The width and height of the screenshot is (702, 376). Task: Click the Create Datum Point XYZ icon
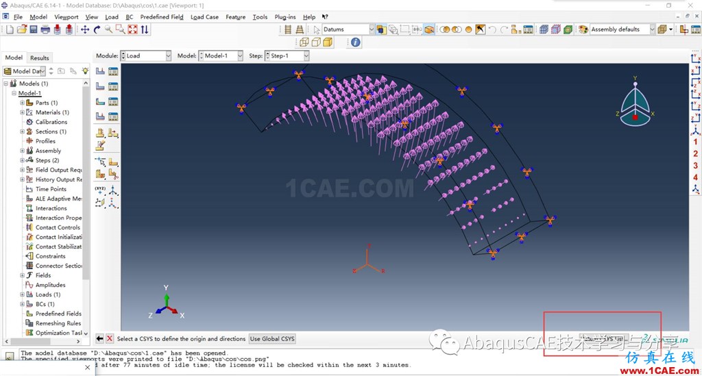pos(100,191)
